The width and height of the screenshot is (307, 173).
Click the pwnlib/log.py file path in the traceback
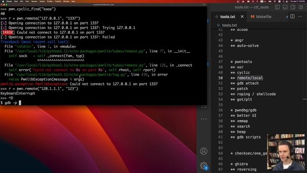71,74
